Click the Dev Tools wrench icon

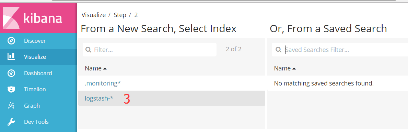tap(11, 122)
